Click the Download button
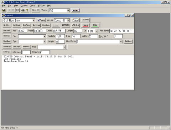This screenshot has width=171, height=130. pyautogui.click(x=46, y=25)
